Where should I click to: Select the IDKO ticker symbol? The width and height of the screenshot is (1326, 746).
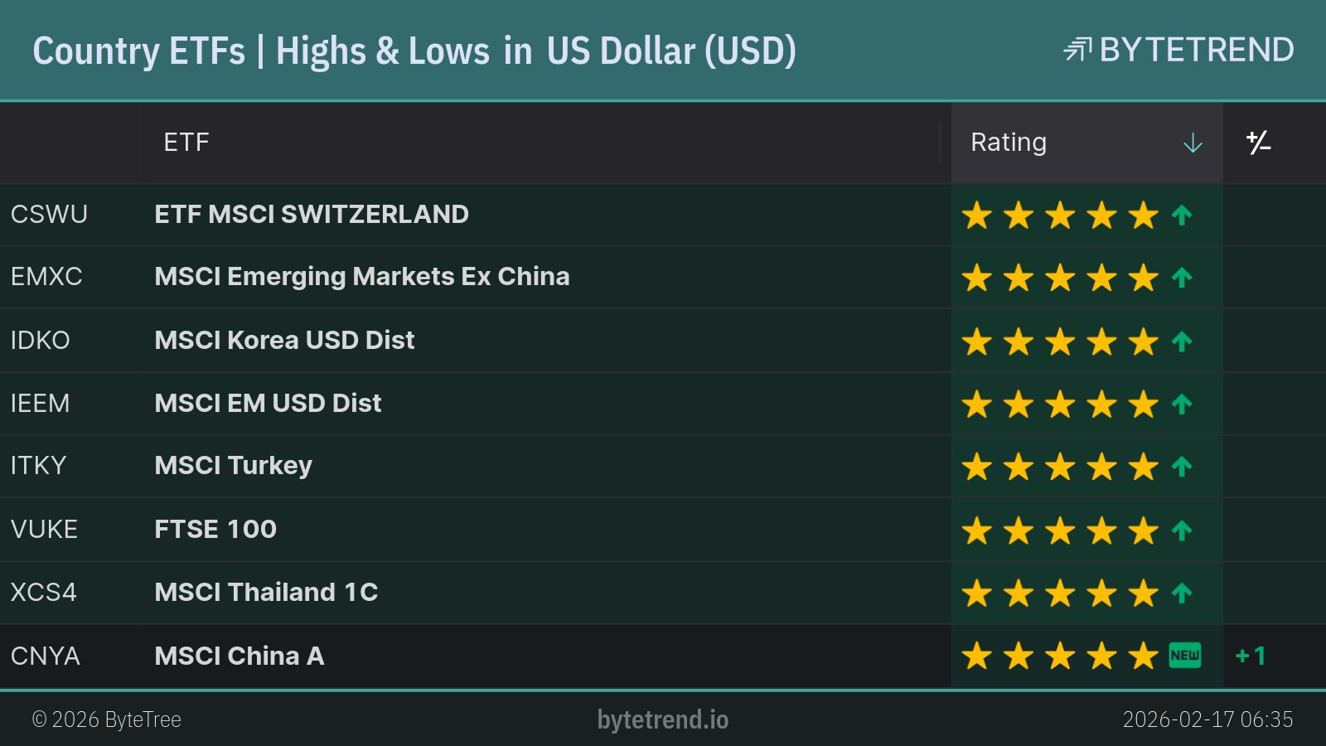tap(40, 341)
